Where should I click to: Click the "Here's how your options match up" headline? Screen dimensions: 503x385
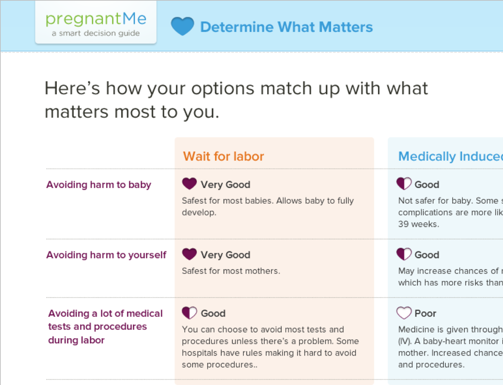tap(236, 100)
